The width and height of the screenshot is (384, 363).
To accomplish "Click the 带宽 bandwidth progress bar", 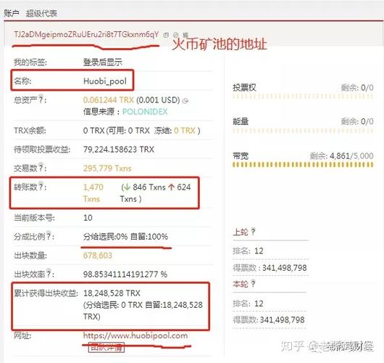I will click(303, 165).
